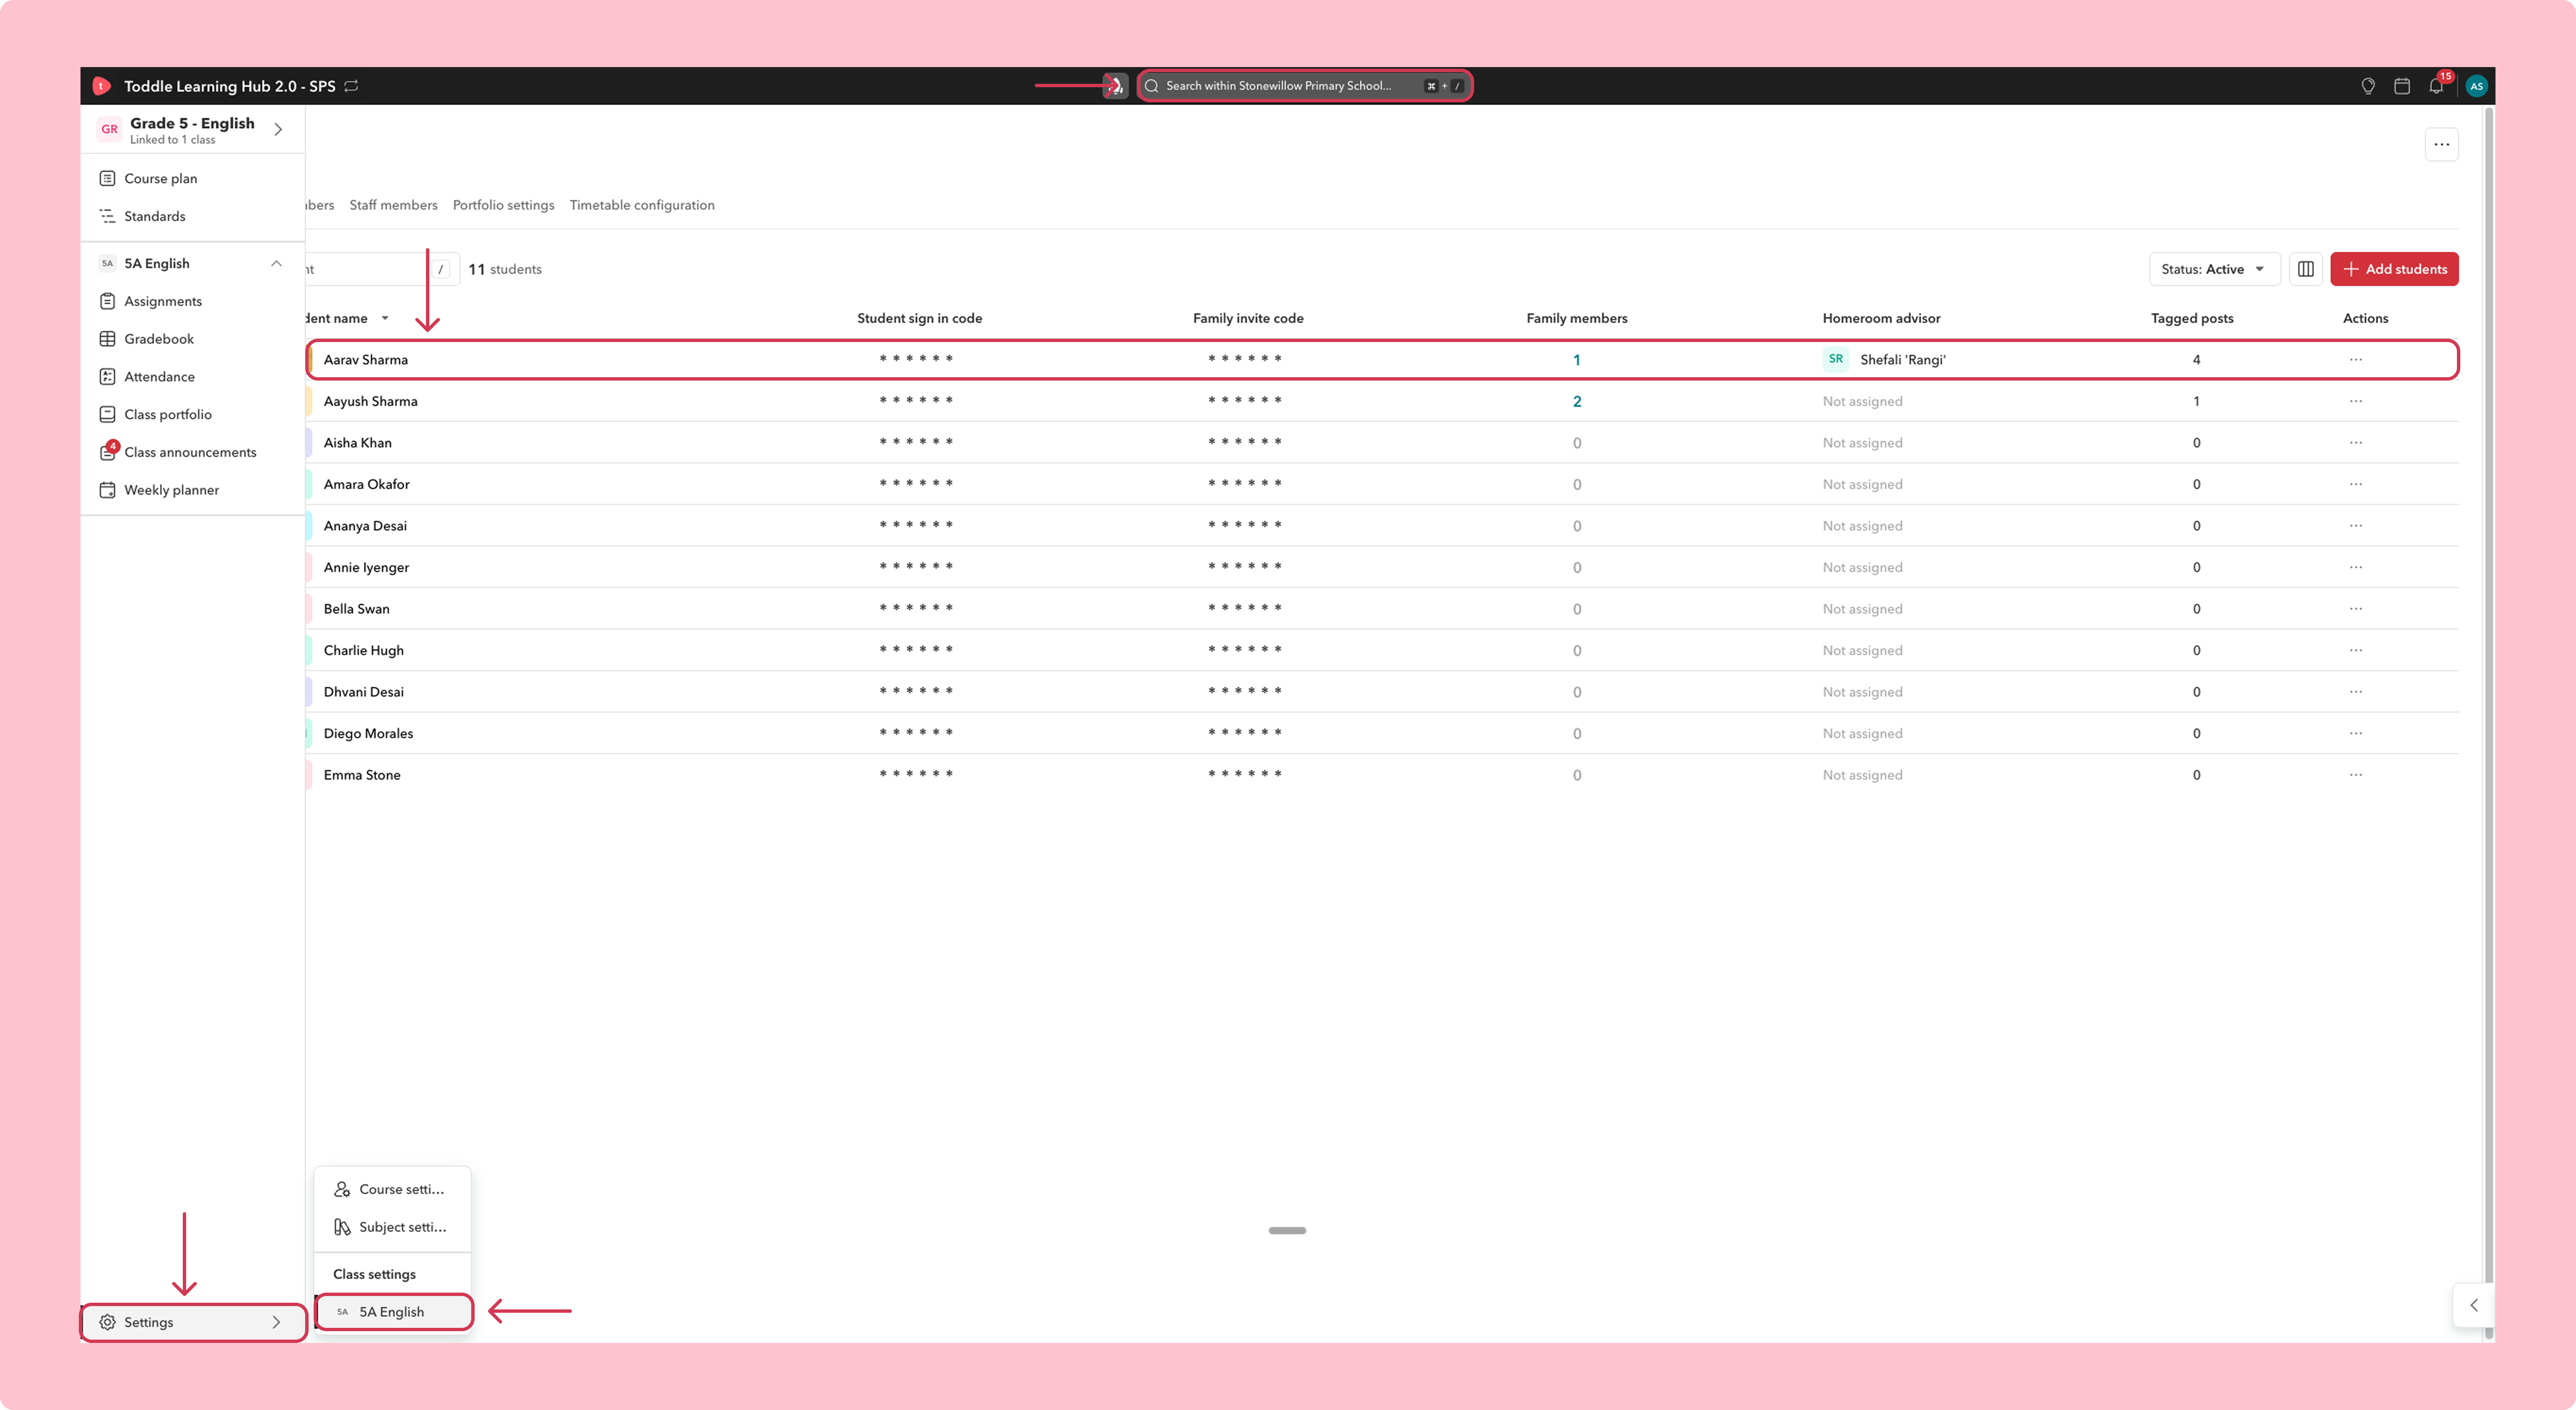Image resolution: width=2576 pixels, height=1410 pixels.
Task: Click the Search within Stonewillow Primary School field
Action: click(1304, 86)
